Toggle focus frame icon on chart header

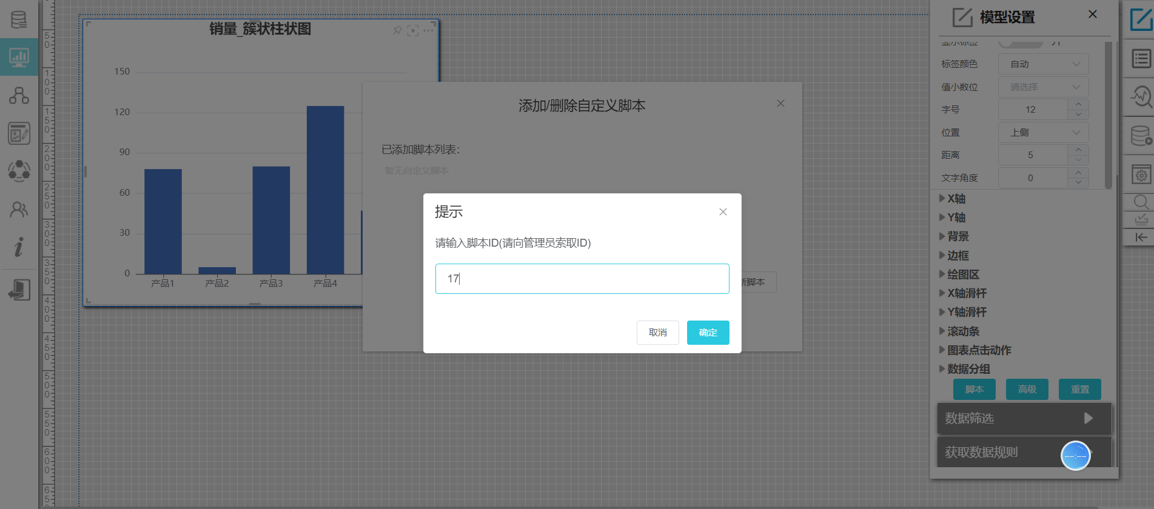tap(413, 30)
